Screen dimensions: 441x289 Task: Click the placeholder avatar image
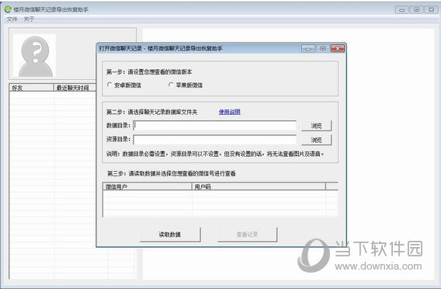pos(35,56)
